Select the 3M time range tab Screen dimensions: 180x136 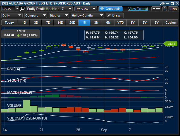[96, 23]
